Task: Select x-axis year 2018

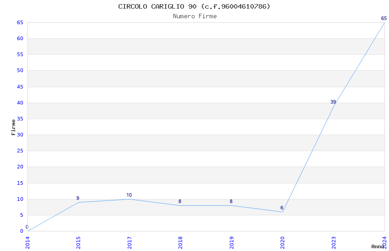Action: coord(180,243)
